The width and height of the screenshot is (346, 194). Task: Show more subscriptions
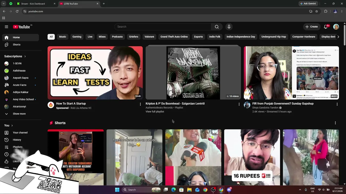[x=21, y=114]
